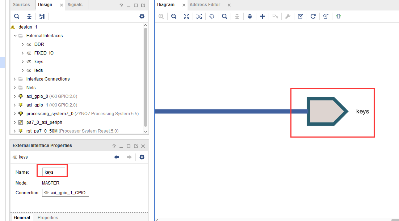This screenshot has width=399, height=221.
Task: Click the back arrow in External Interface Properties
Action: (117, 157)
